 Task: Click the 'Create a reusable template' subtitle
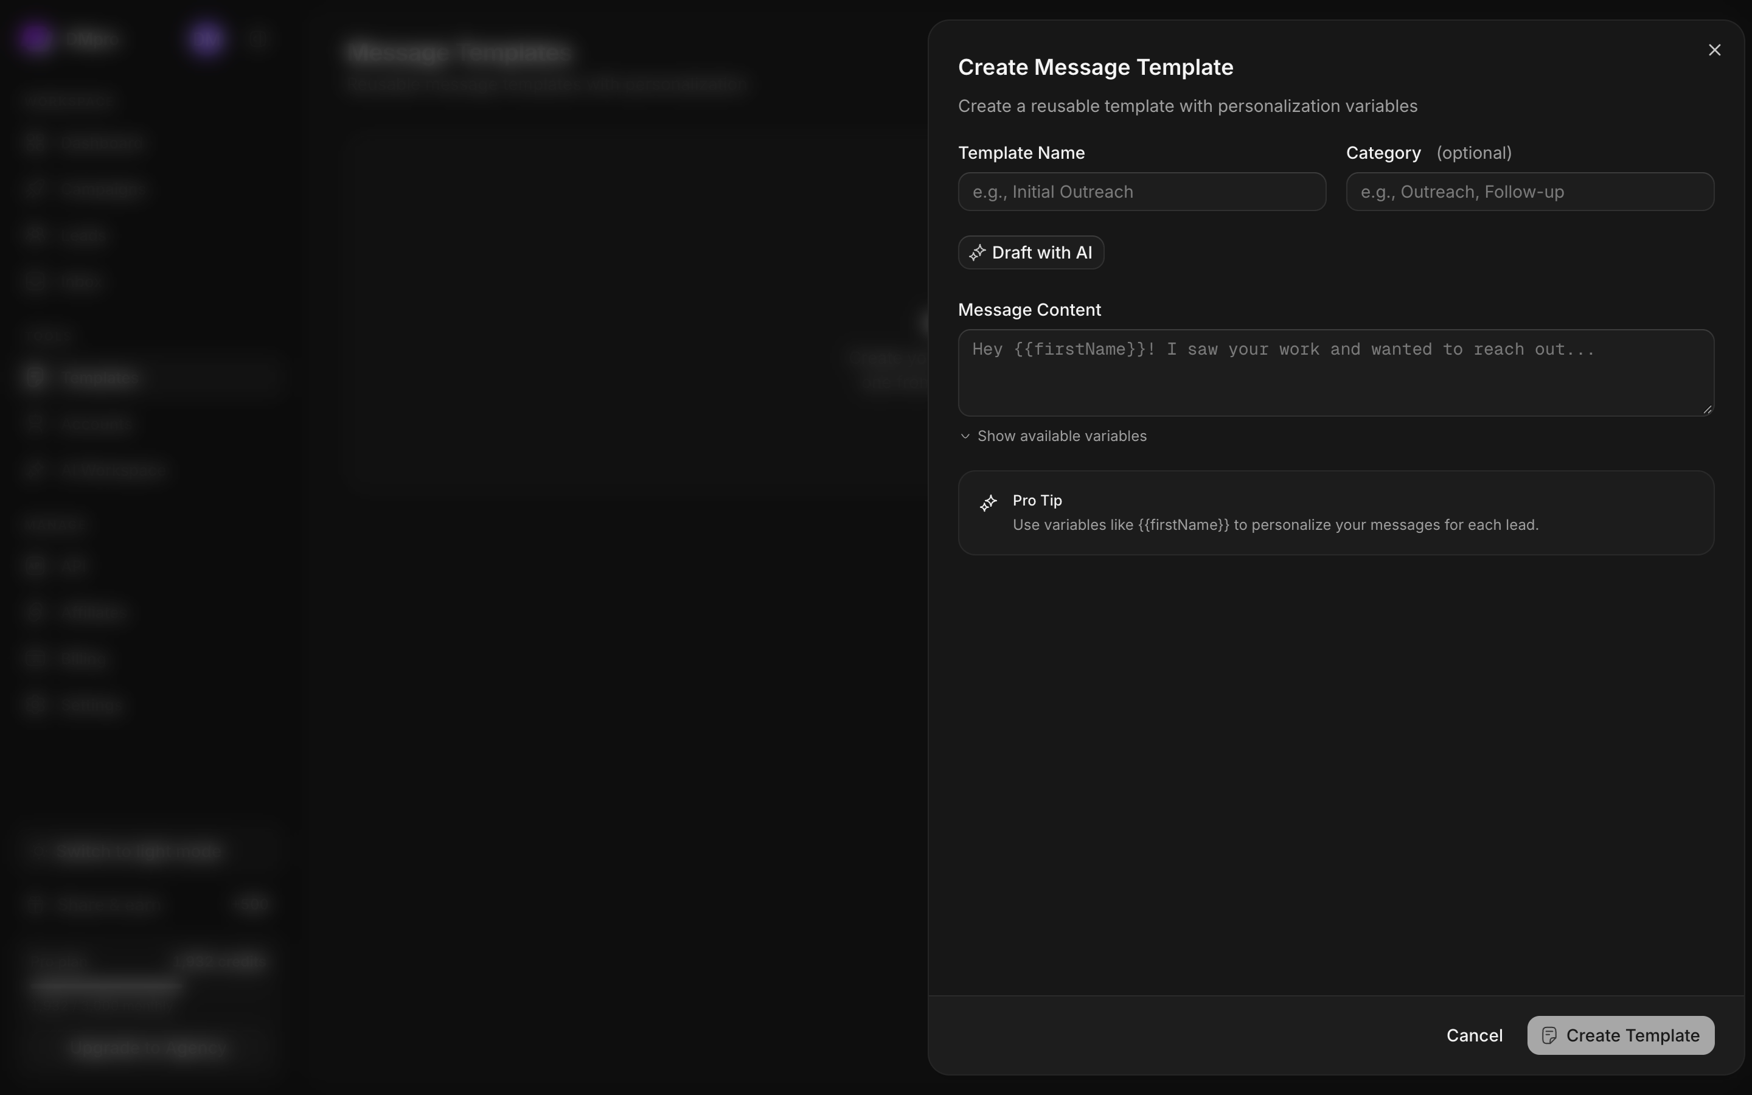1187,106
